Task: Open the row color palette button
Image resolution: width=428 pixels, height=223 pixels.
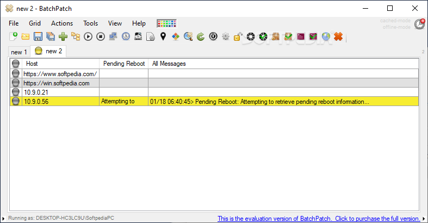Action: coord(166,23)
